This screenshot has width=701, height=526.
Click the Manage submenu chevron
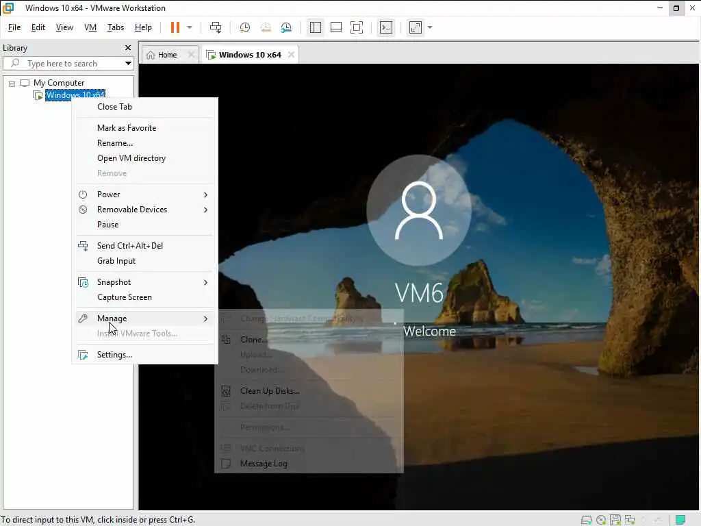coord(205,318)
